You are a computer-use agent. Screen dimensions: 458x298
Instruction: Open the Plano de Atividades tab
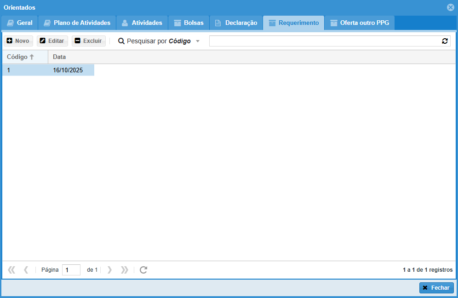click(x=77, y=23)
